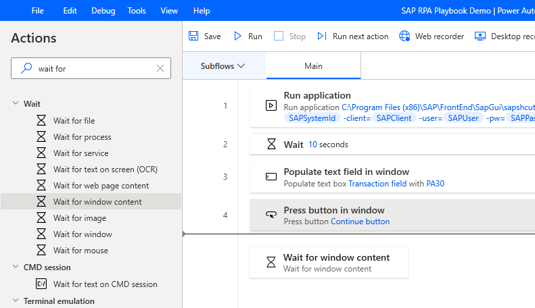Open the Tools menu
The image size is (535, 308).
pyautogui.click(x=137, y=11)
